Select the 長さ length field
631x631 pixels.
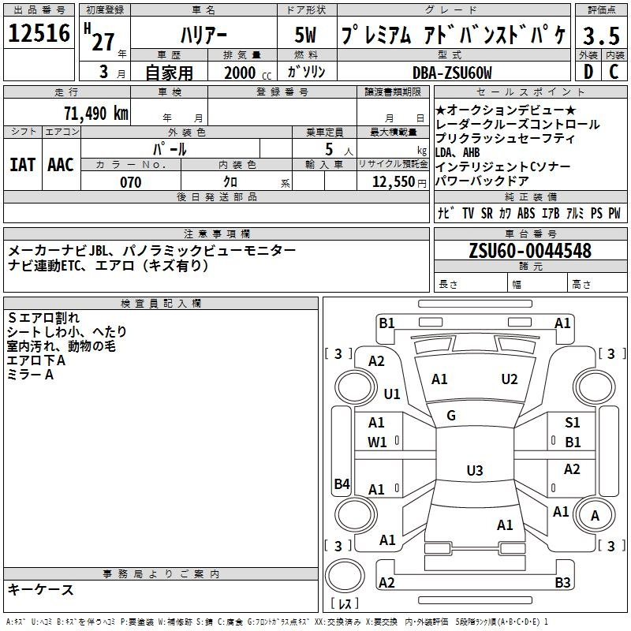[x=470, y=284]
